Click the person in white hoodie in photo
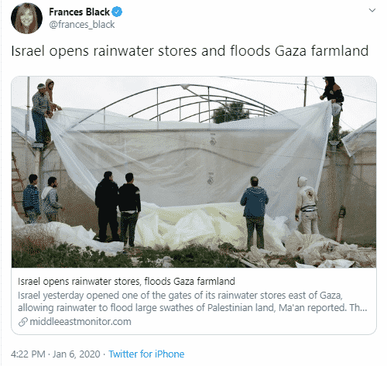The image size is (387, 366). (307, 205)
